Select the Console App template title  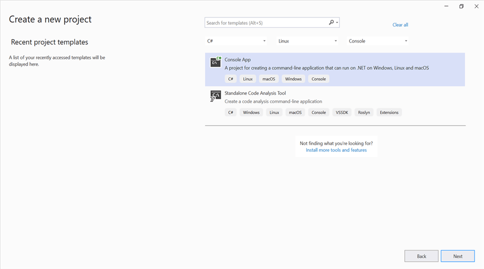(x=237, y=59)
